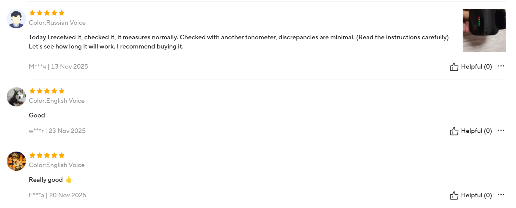Open more options for the tonometer review
This screenshot has width=516, height=208.
point(501,66)
